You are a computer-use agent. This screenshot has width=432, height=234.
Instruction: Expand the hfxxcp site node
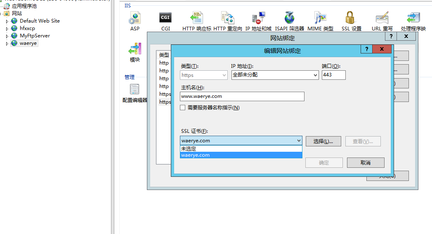(x=7, y=28)
